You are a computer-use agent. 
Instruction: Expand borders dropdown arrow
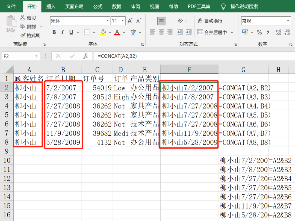94,33
